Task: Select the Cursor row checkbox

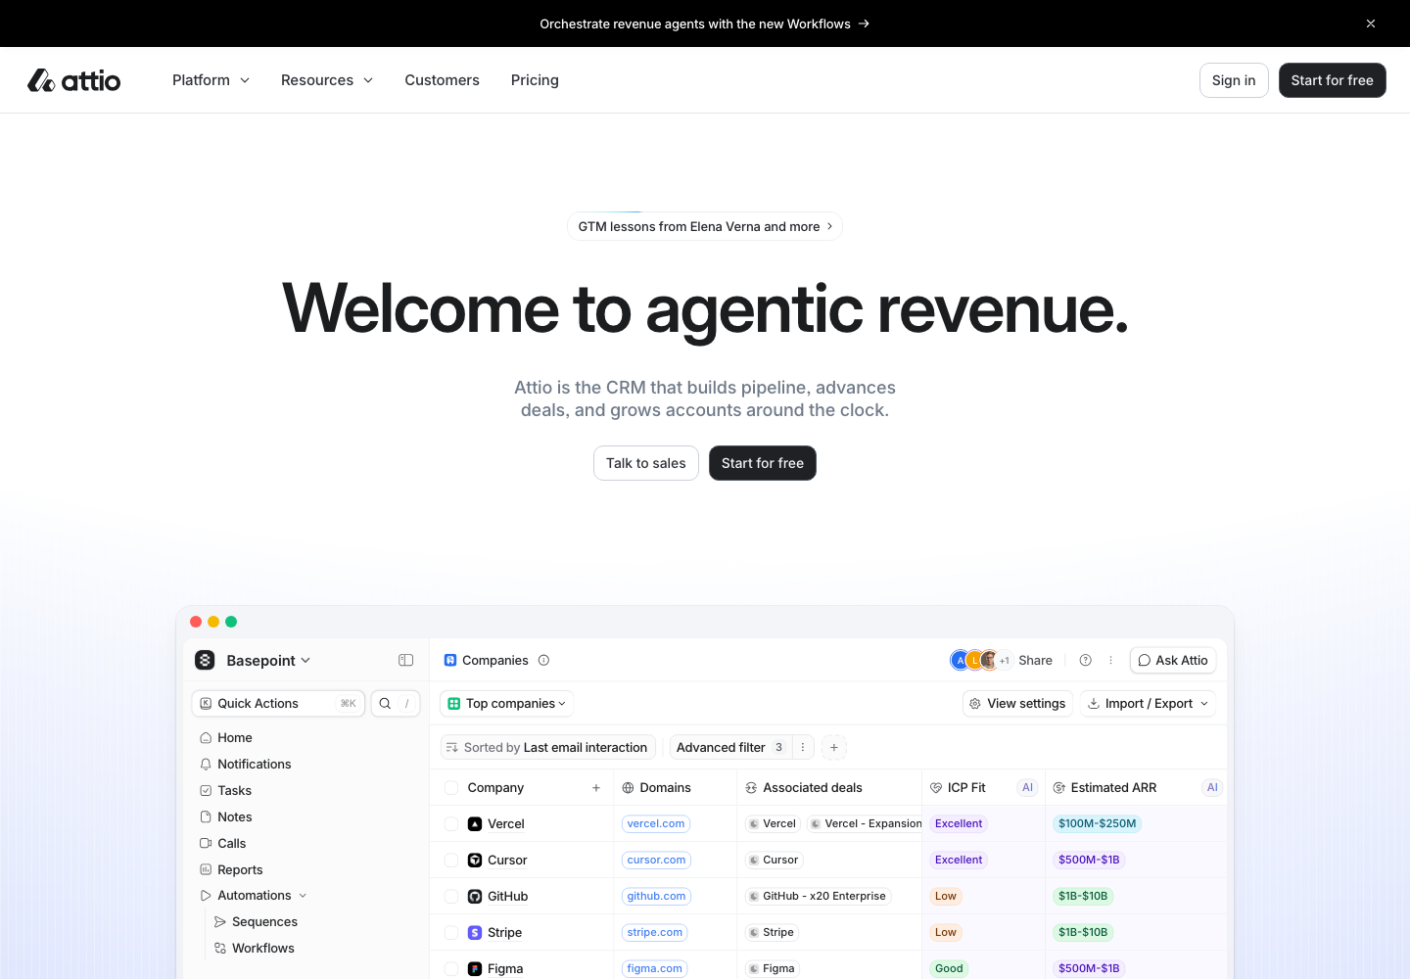Action: coord(451,860)
